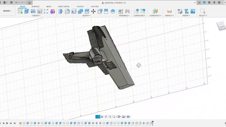Jump to the timeline end
Image resolution: width=226 pixels, height=127 pixels.
click(x=15, y=123)
